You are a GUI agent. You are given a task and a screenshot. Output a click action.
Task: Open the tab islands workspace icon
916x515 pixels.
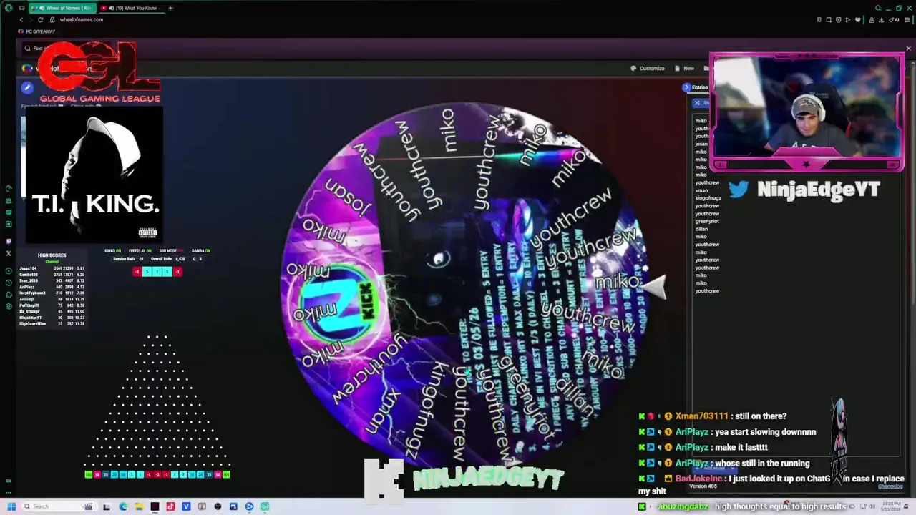[21, 8]
